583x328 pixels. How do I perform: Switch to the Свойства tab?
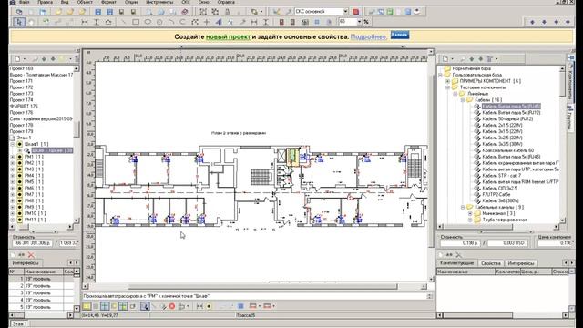(x=491, y=263)
